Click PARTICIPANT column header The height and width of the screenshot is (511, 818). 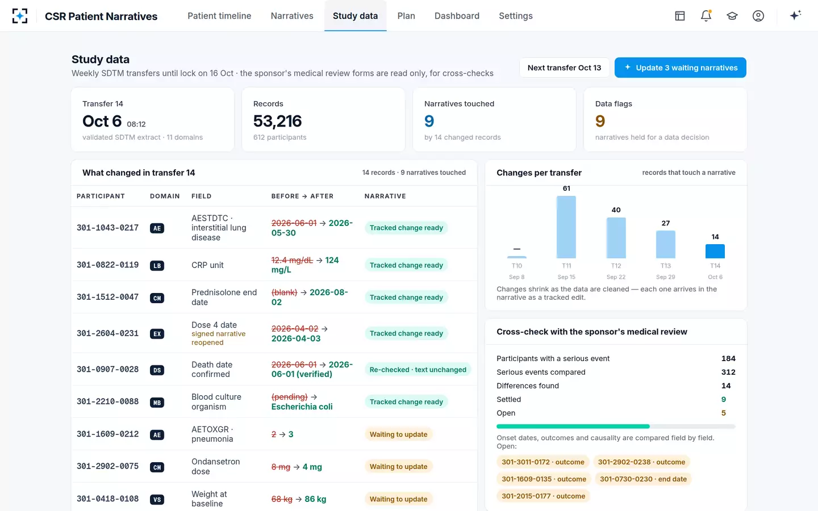tap(101, 196)
